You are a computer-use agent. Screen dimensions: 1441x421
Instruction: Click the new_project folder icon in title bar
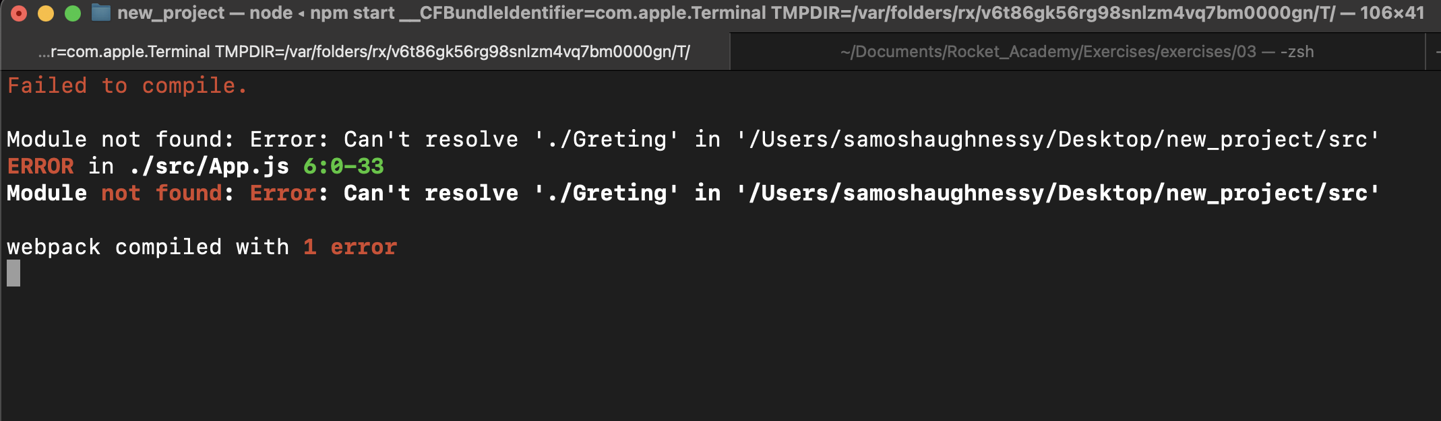101,13
